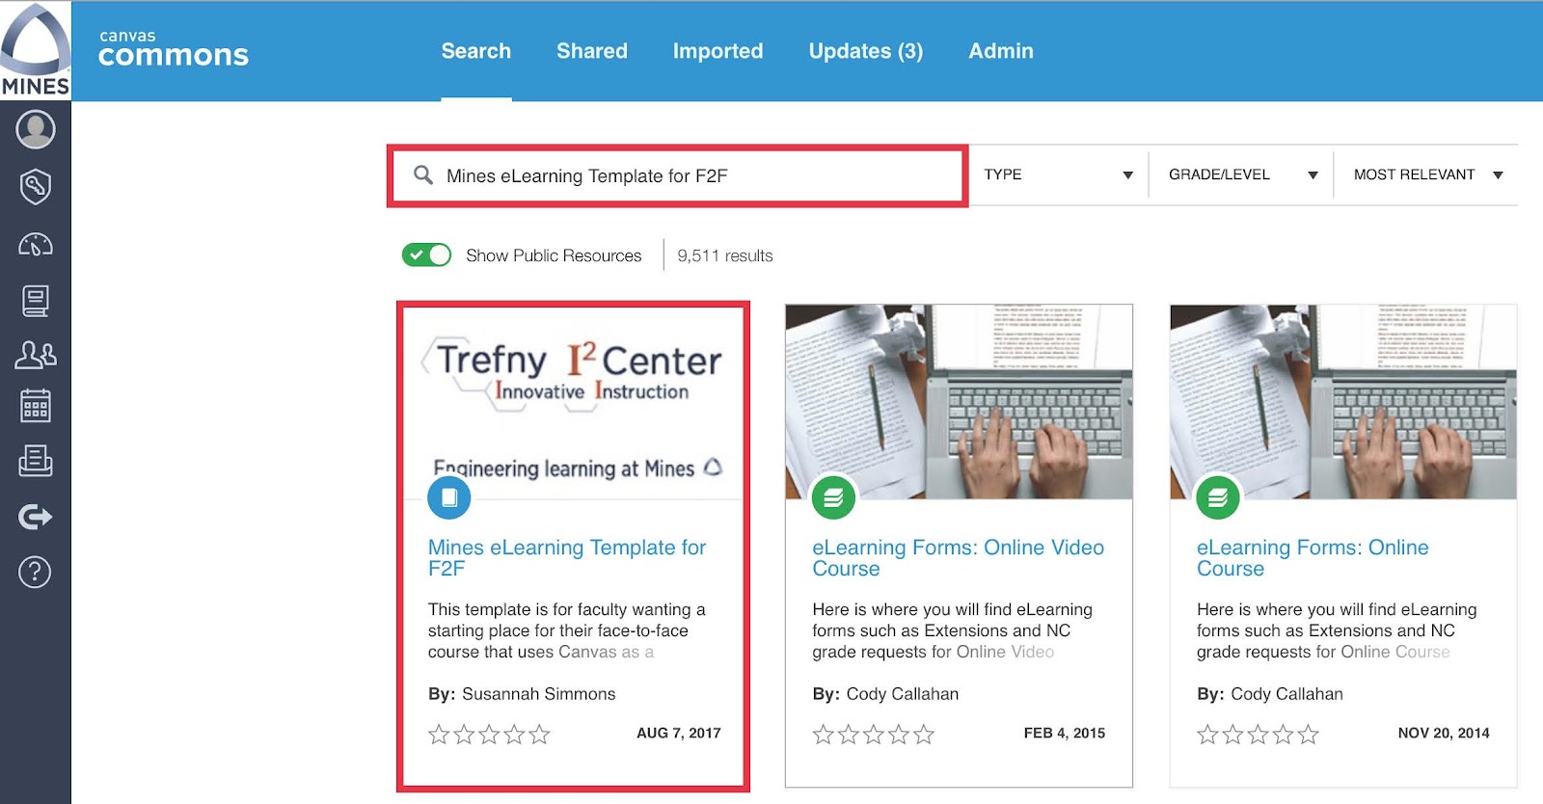
Task: Click the FEB 4, 2015 date
Action: click(1065, 733)
